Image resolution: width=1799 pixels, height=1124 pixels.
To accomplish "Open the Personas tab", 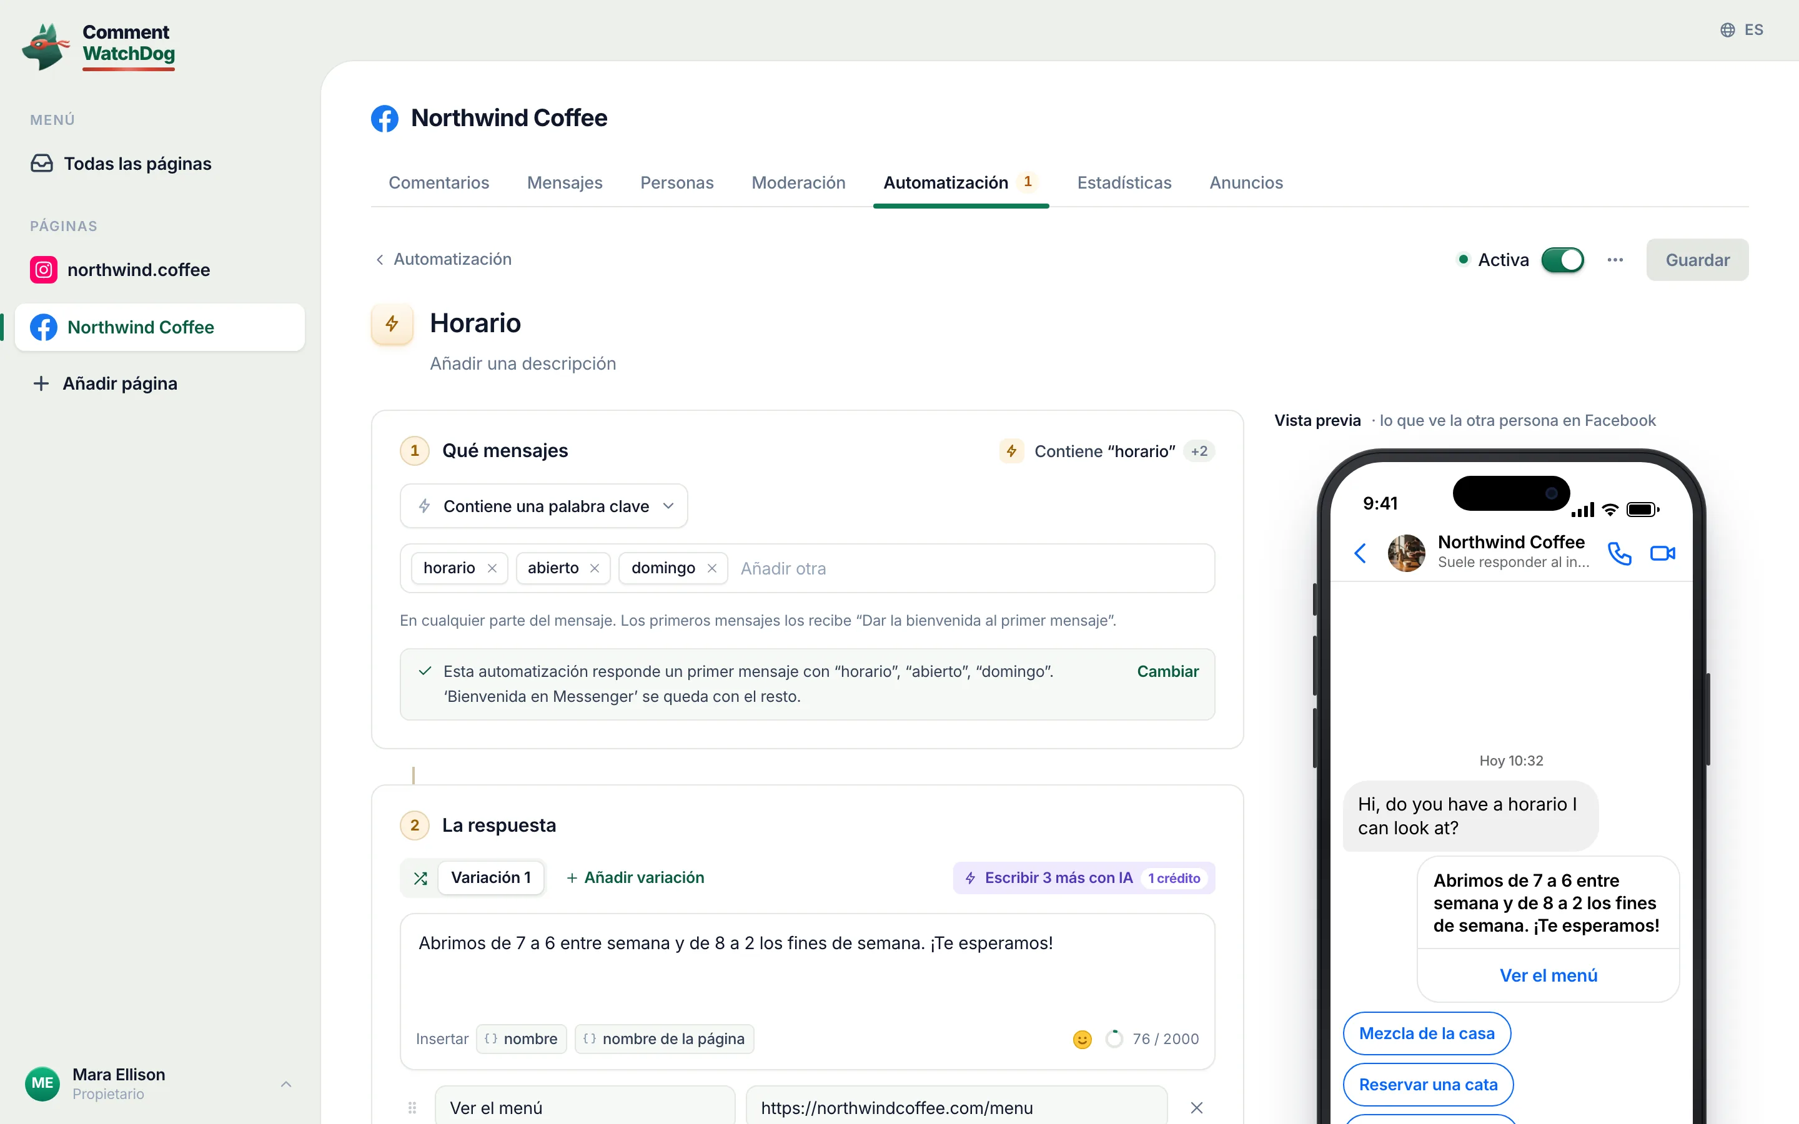I will pyautogui.click(x=676, y=183).
